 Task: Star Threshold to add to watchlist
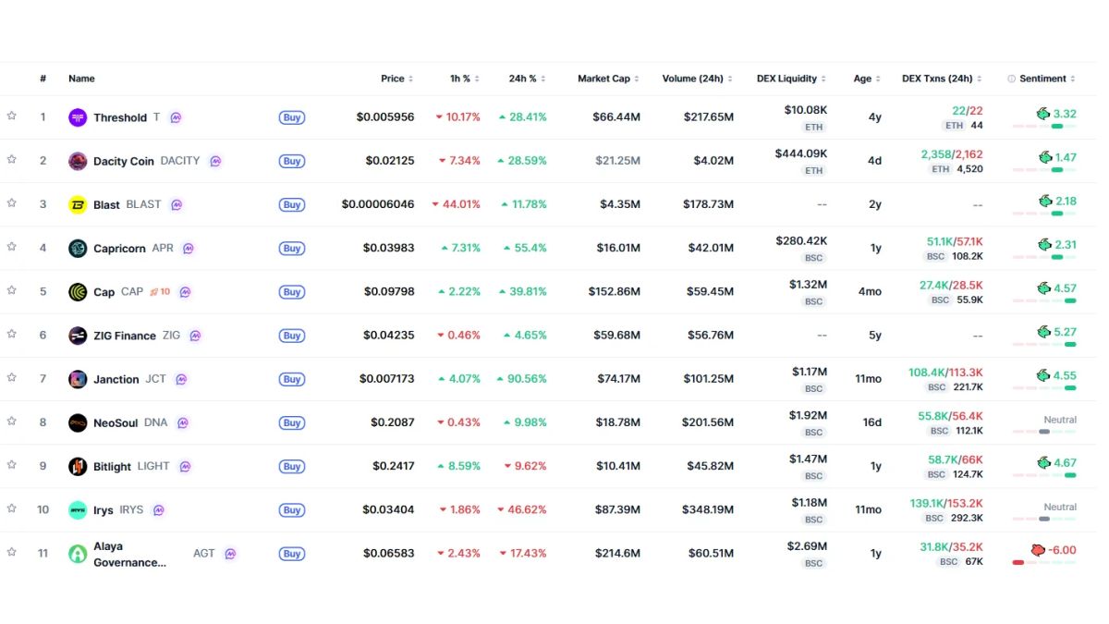click(12, 116)
